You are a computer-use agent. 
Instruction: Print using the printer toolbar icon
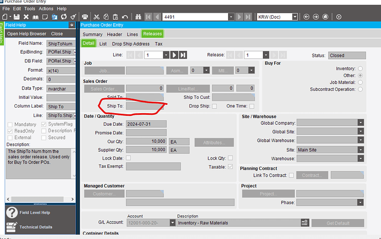[x=85, y=17]
